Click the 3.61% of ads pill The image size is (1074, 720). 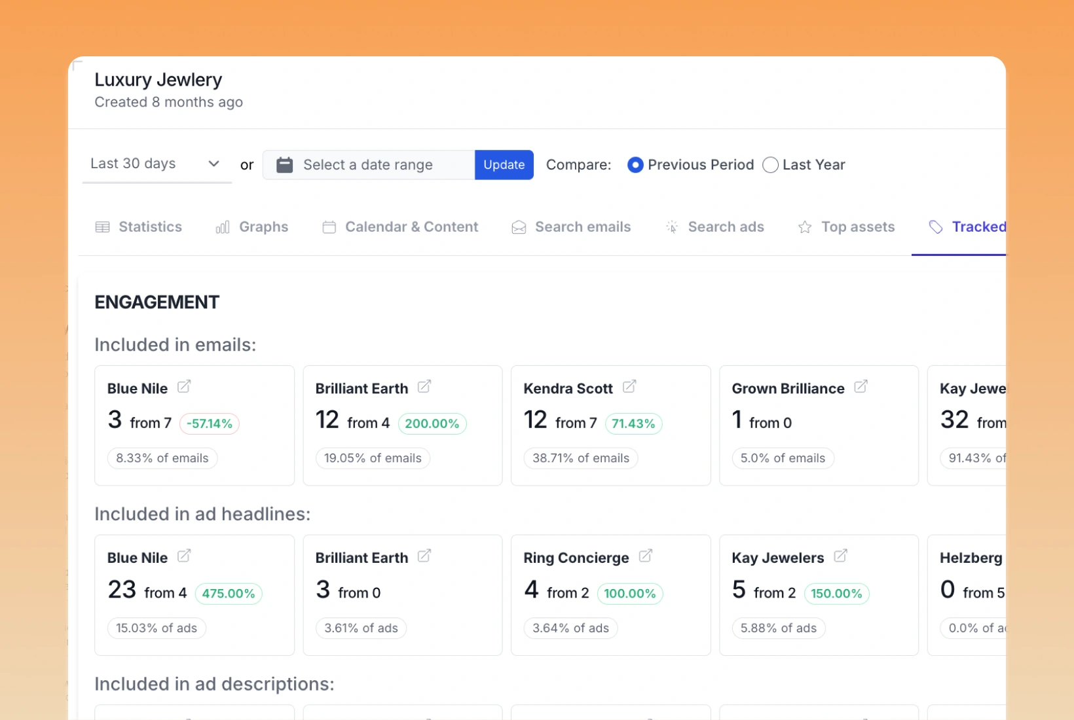tap(361, 628)
